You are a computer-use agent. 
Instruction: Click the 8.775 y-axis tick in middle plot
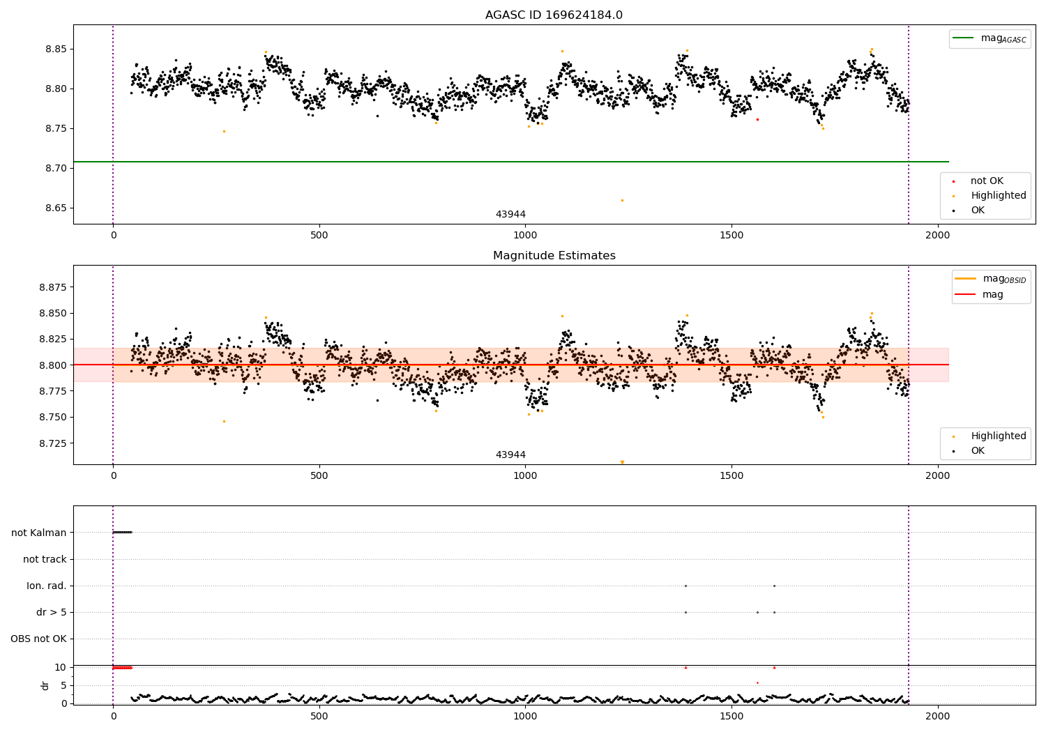(53, 391)
